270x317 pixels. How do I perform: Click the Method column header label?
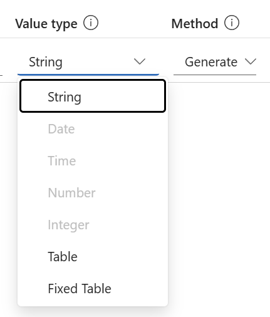[x=195, y=23]
